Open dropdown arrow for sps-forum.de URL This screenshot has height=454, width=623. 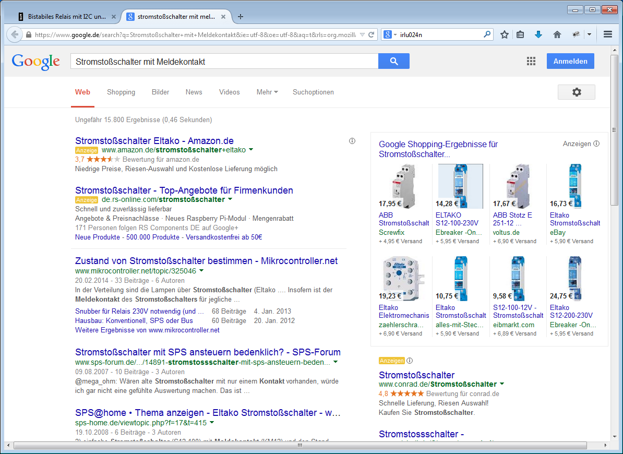coord(336,362)
